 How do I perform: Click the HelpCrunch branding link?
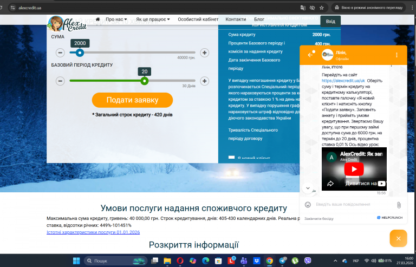(390, 218)
